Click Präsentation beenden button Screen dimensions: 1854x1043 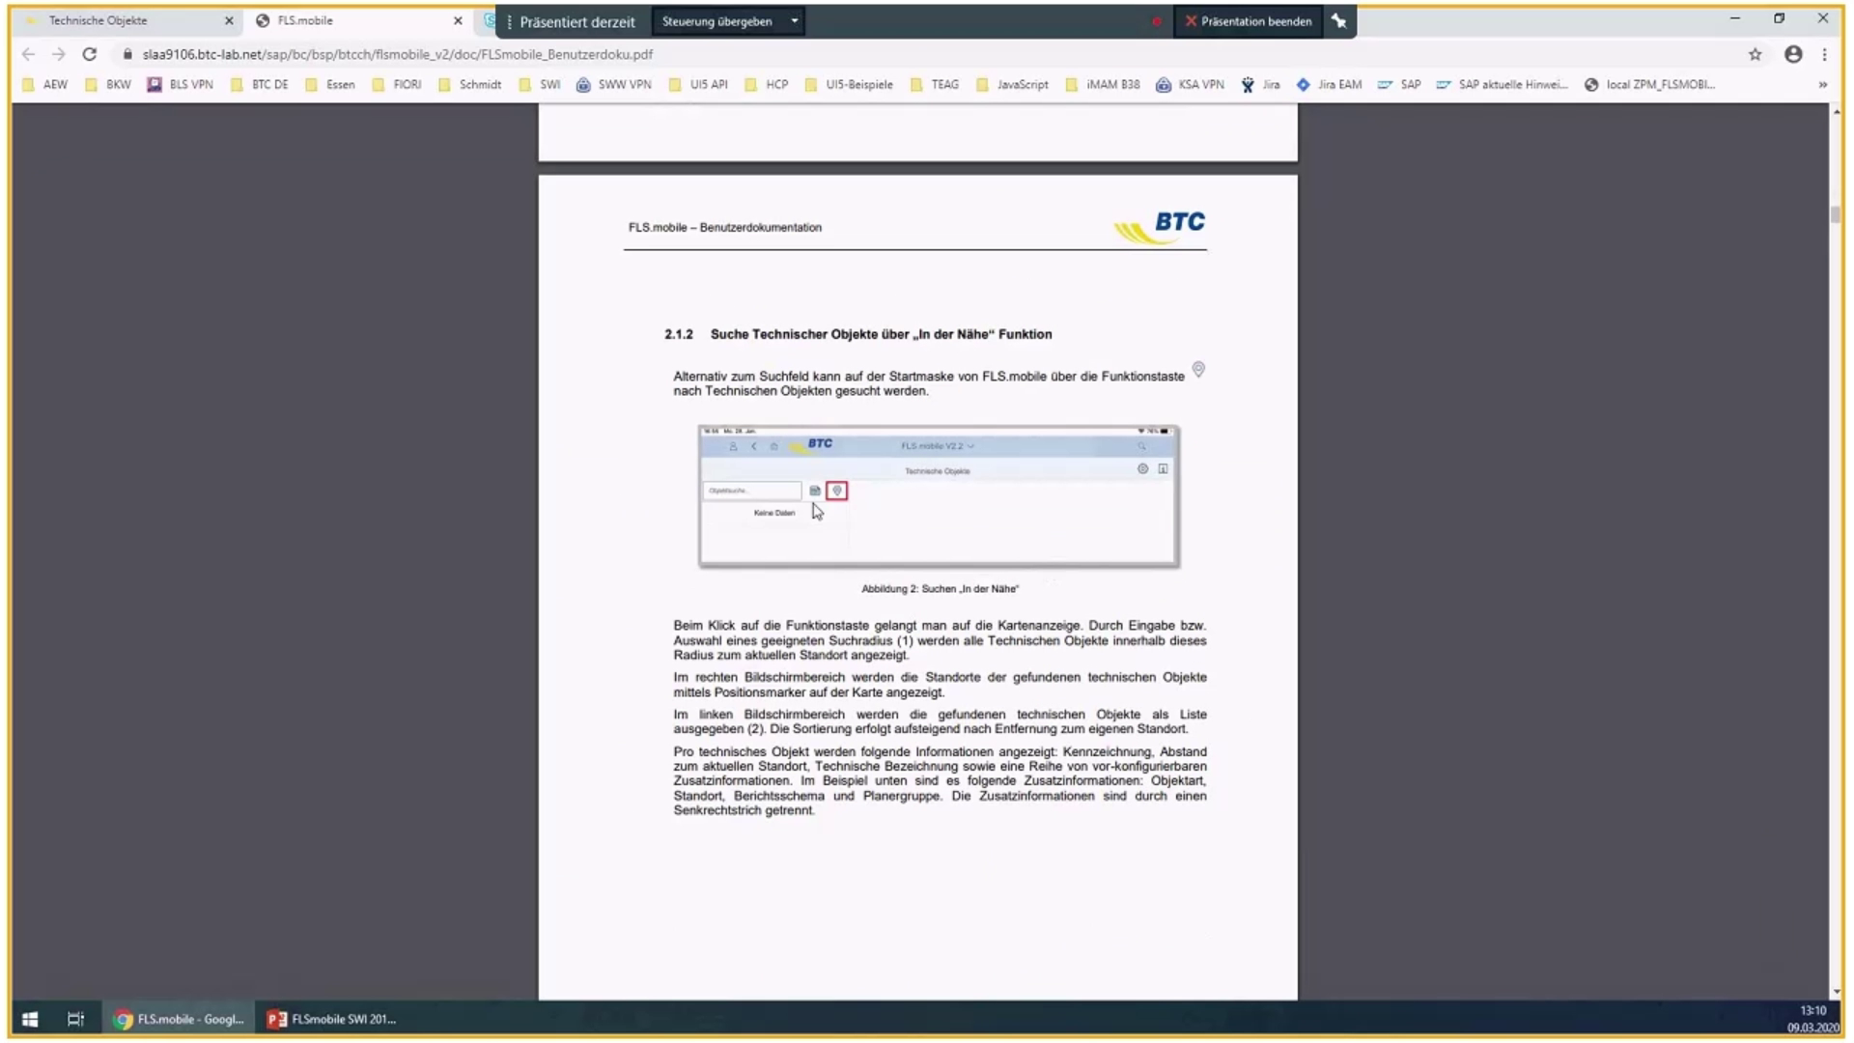click(x=1249, y=20)
